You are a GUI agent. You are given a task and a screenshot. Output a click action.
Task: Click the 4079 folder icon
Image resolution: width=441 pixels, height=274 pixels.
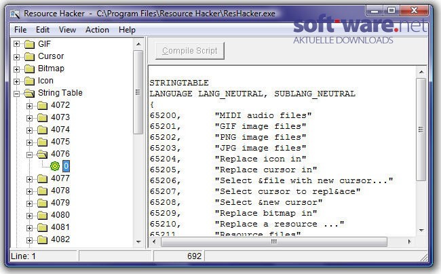point(43,203)
